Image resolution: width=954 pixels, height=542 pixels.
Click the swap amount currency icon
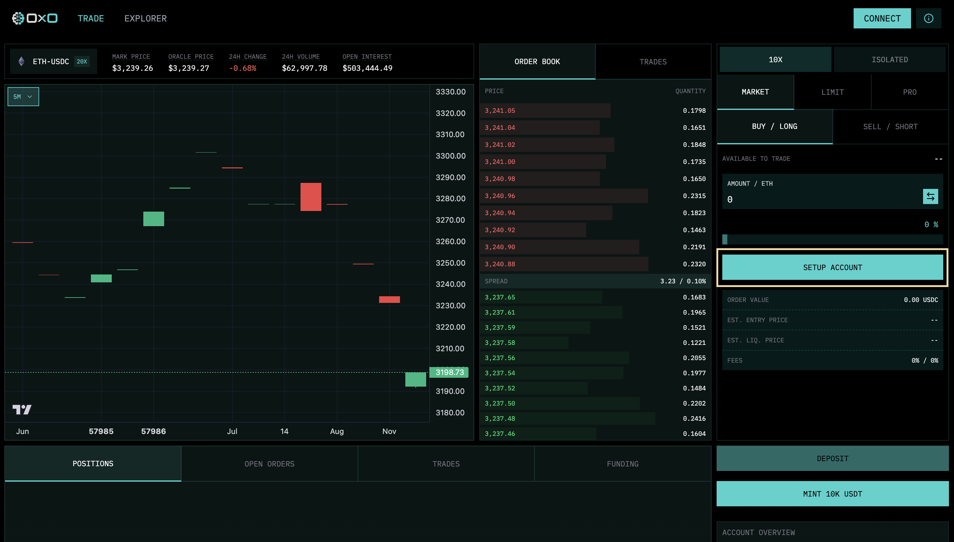pyautogui.click(x=930, y=196)
